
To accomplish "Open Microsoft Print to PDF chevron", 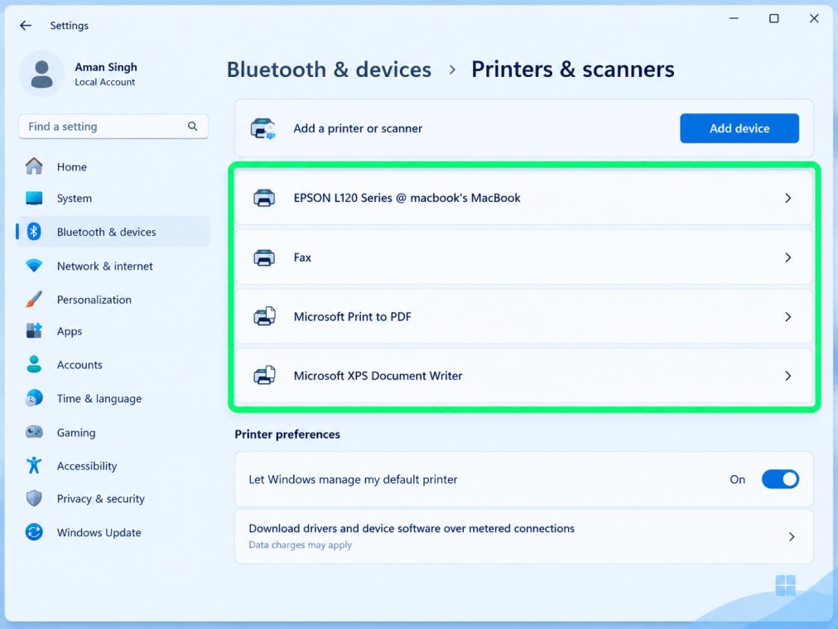I will (x=787, y=317).
